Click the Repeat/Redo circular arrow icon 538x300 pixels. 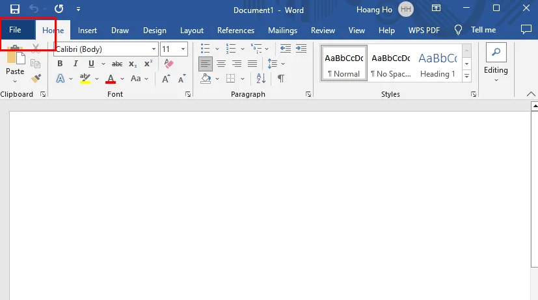(x=59, y=9)
